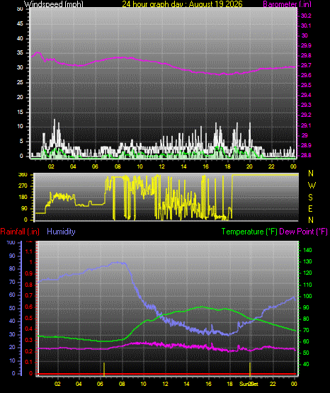Click the 360 tick on wind direction axis
Image resolution: width=330 pixels, height=393 pixels.
[23, 174]
